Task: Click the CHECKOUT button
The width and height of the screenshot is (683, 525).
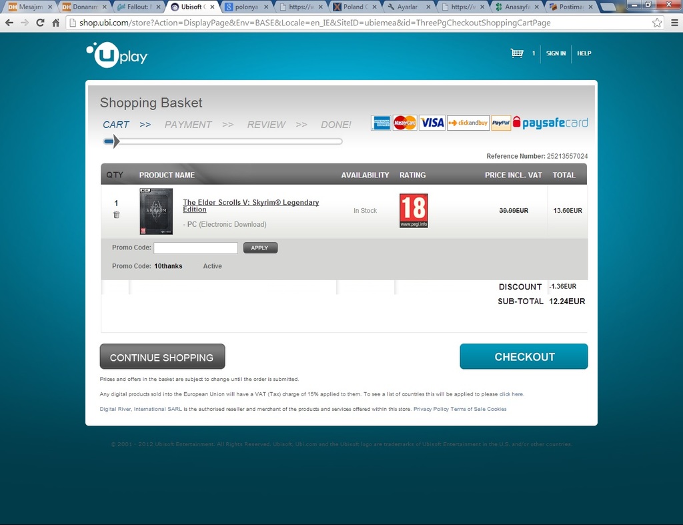Action: click(x=524, y=356)
